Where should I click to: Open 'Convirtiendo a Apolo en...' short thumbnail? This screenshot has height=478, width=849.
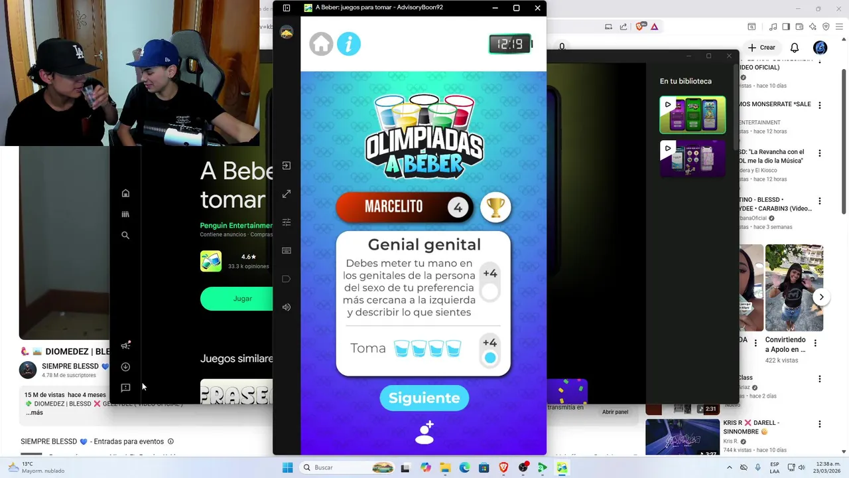click(x=794, y=287)
